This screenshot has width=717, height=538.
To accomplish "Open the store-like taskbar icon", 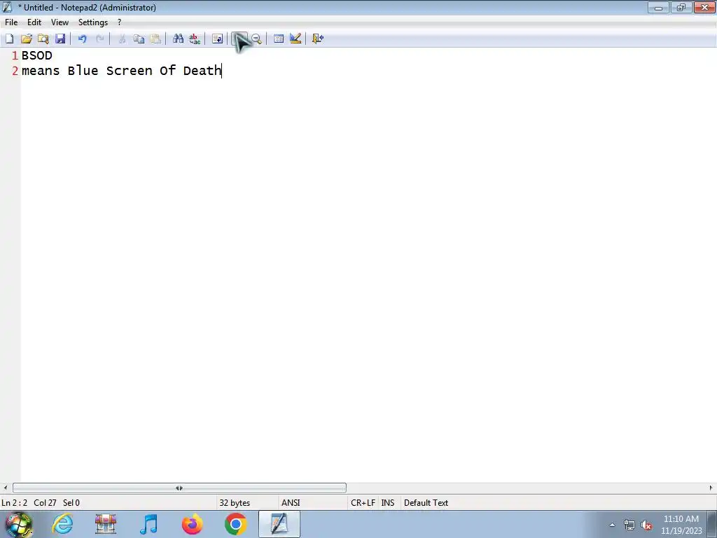I will [x=106, y=524].
